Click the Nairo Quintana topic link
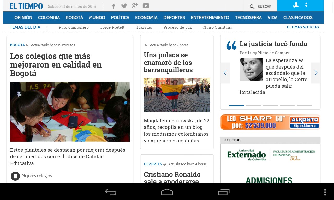334x200 pixels. [x=218, y=27]
